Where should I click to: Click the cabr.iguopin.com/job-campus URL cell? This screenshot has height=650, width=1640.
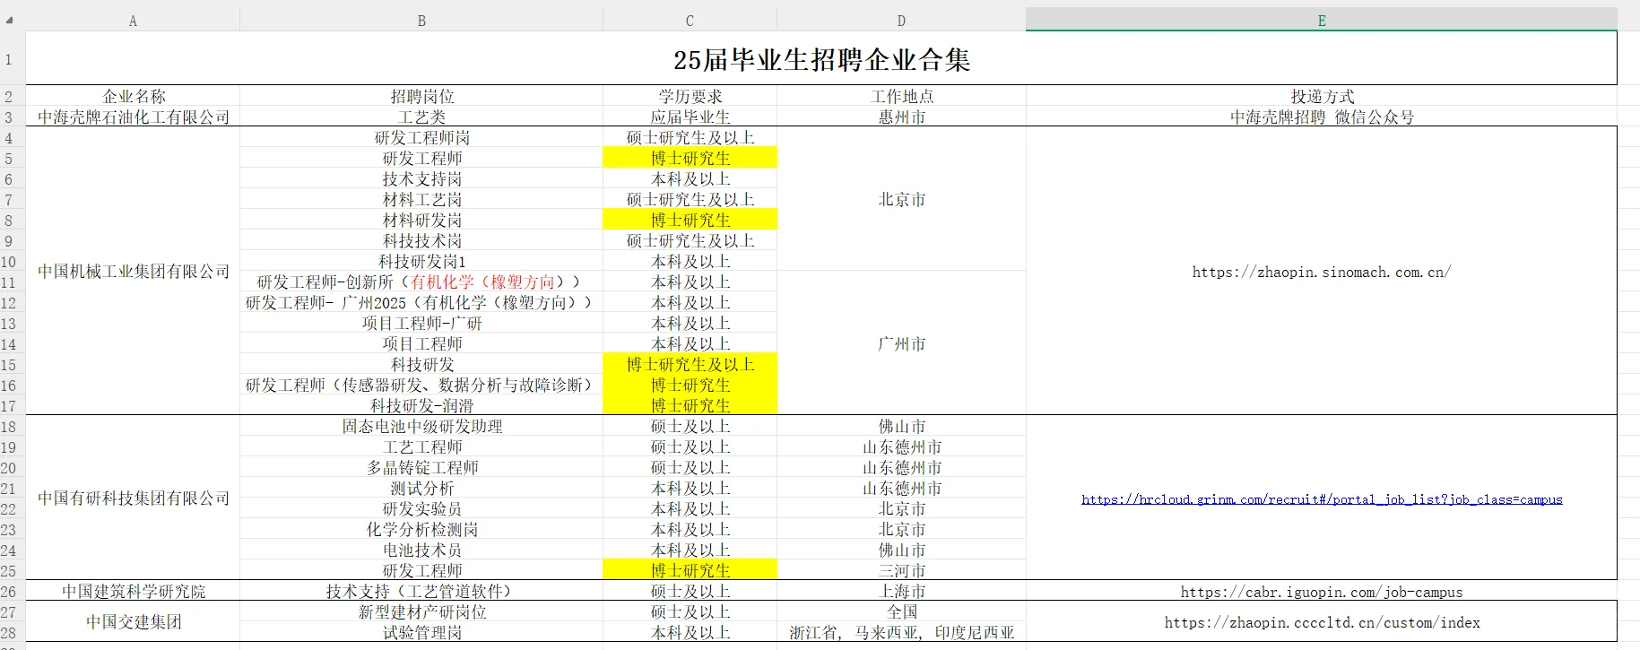pos(1322,591)
